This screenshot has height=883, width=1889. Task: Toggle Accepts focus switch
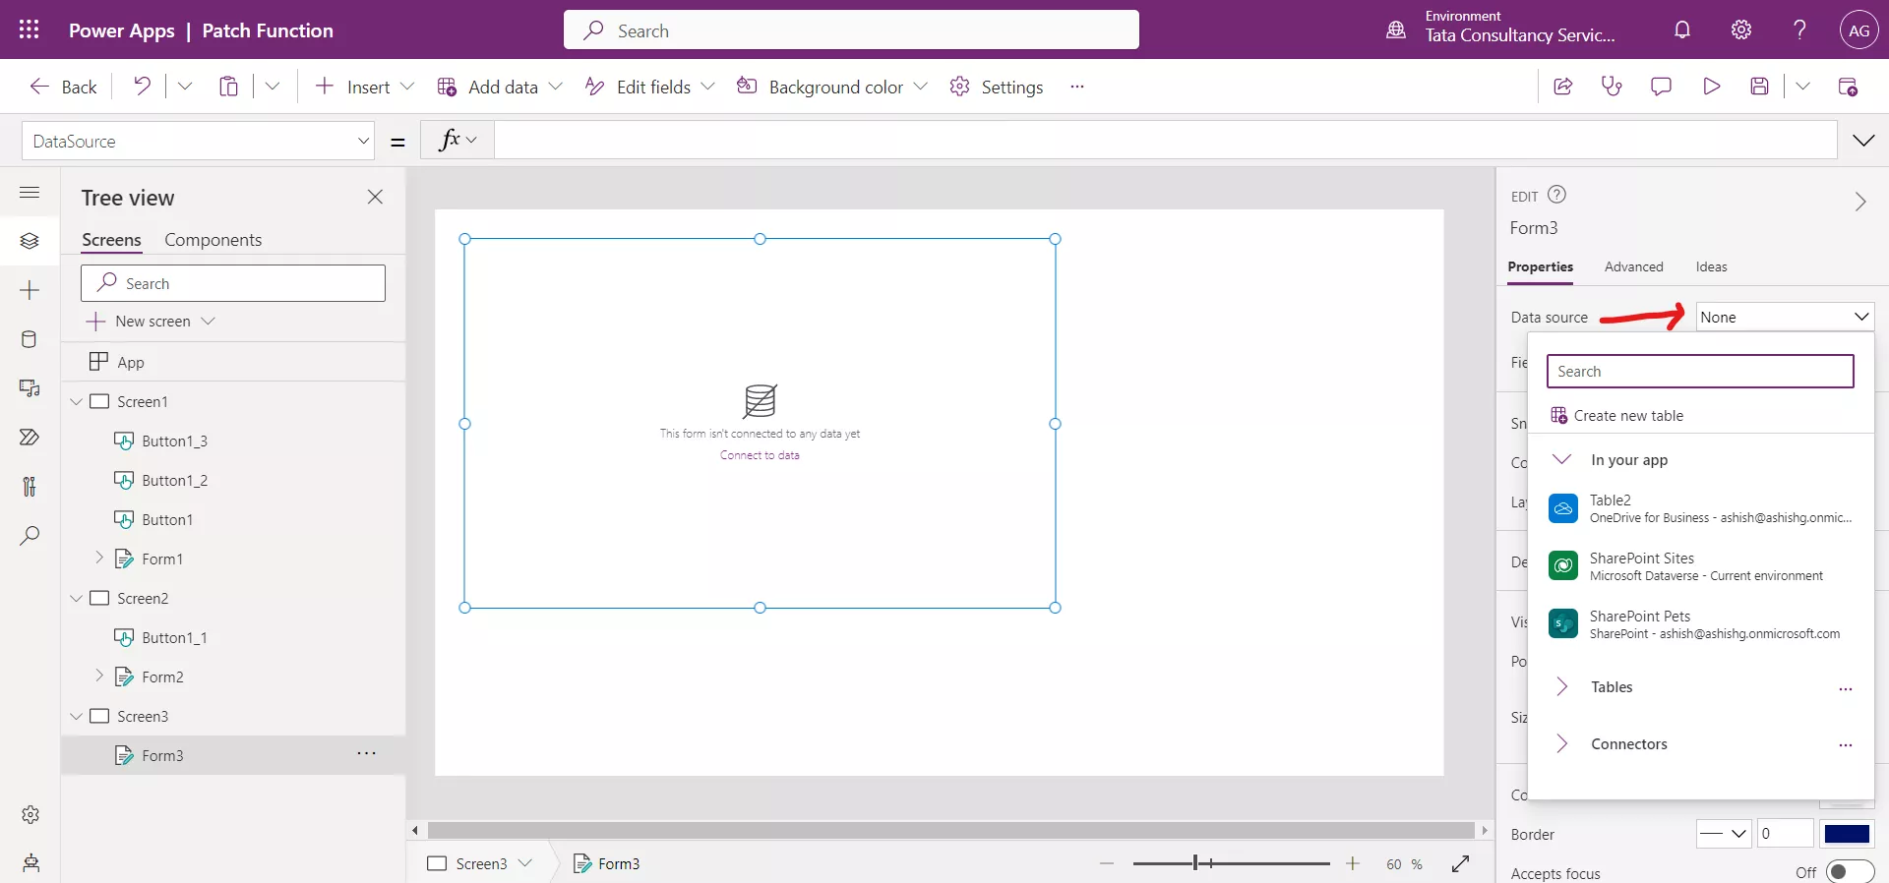click(1850, 871)
